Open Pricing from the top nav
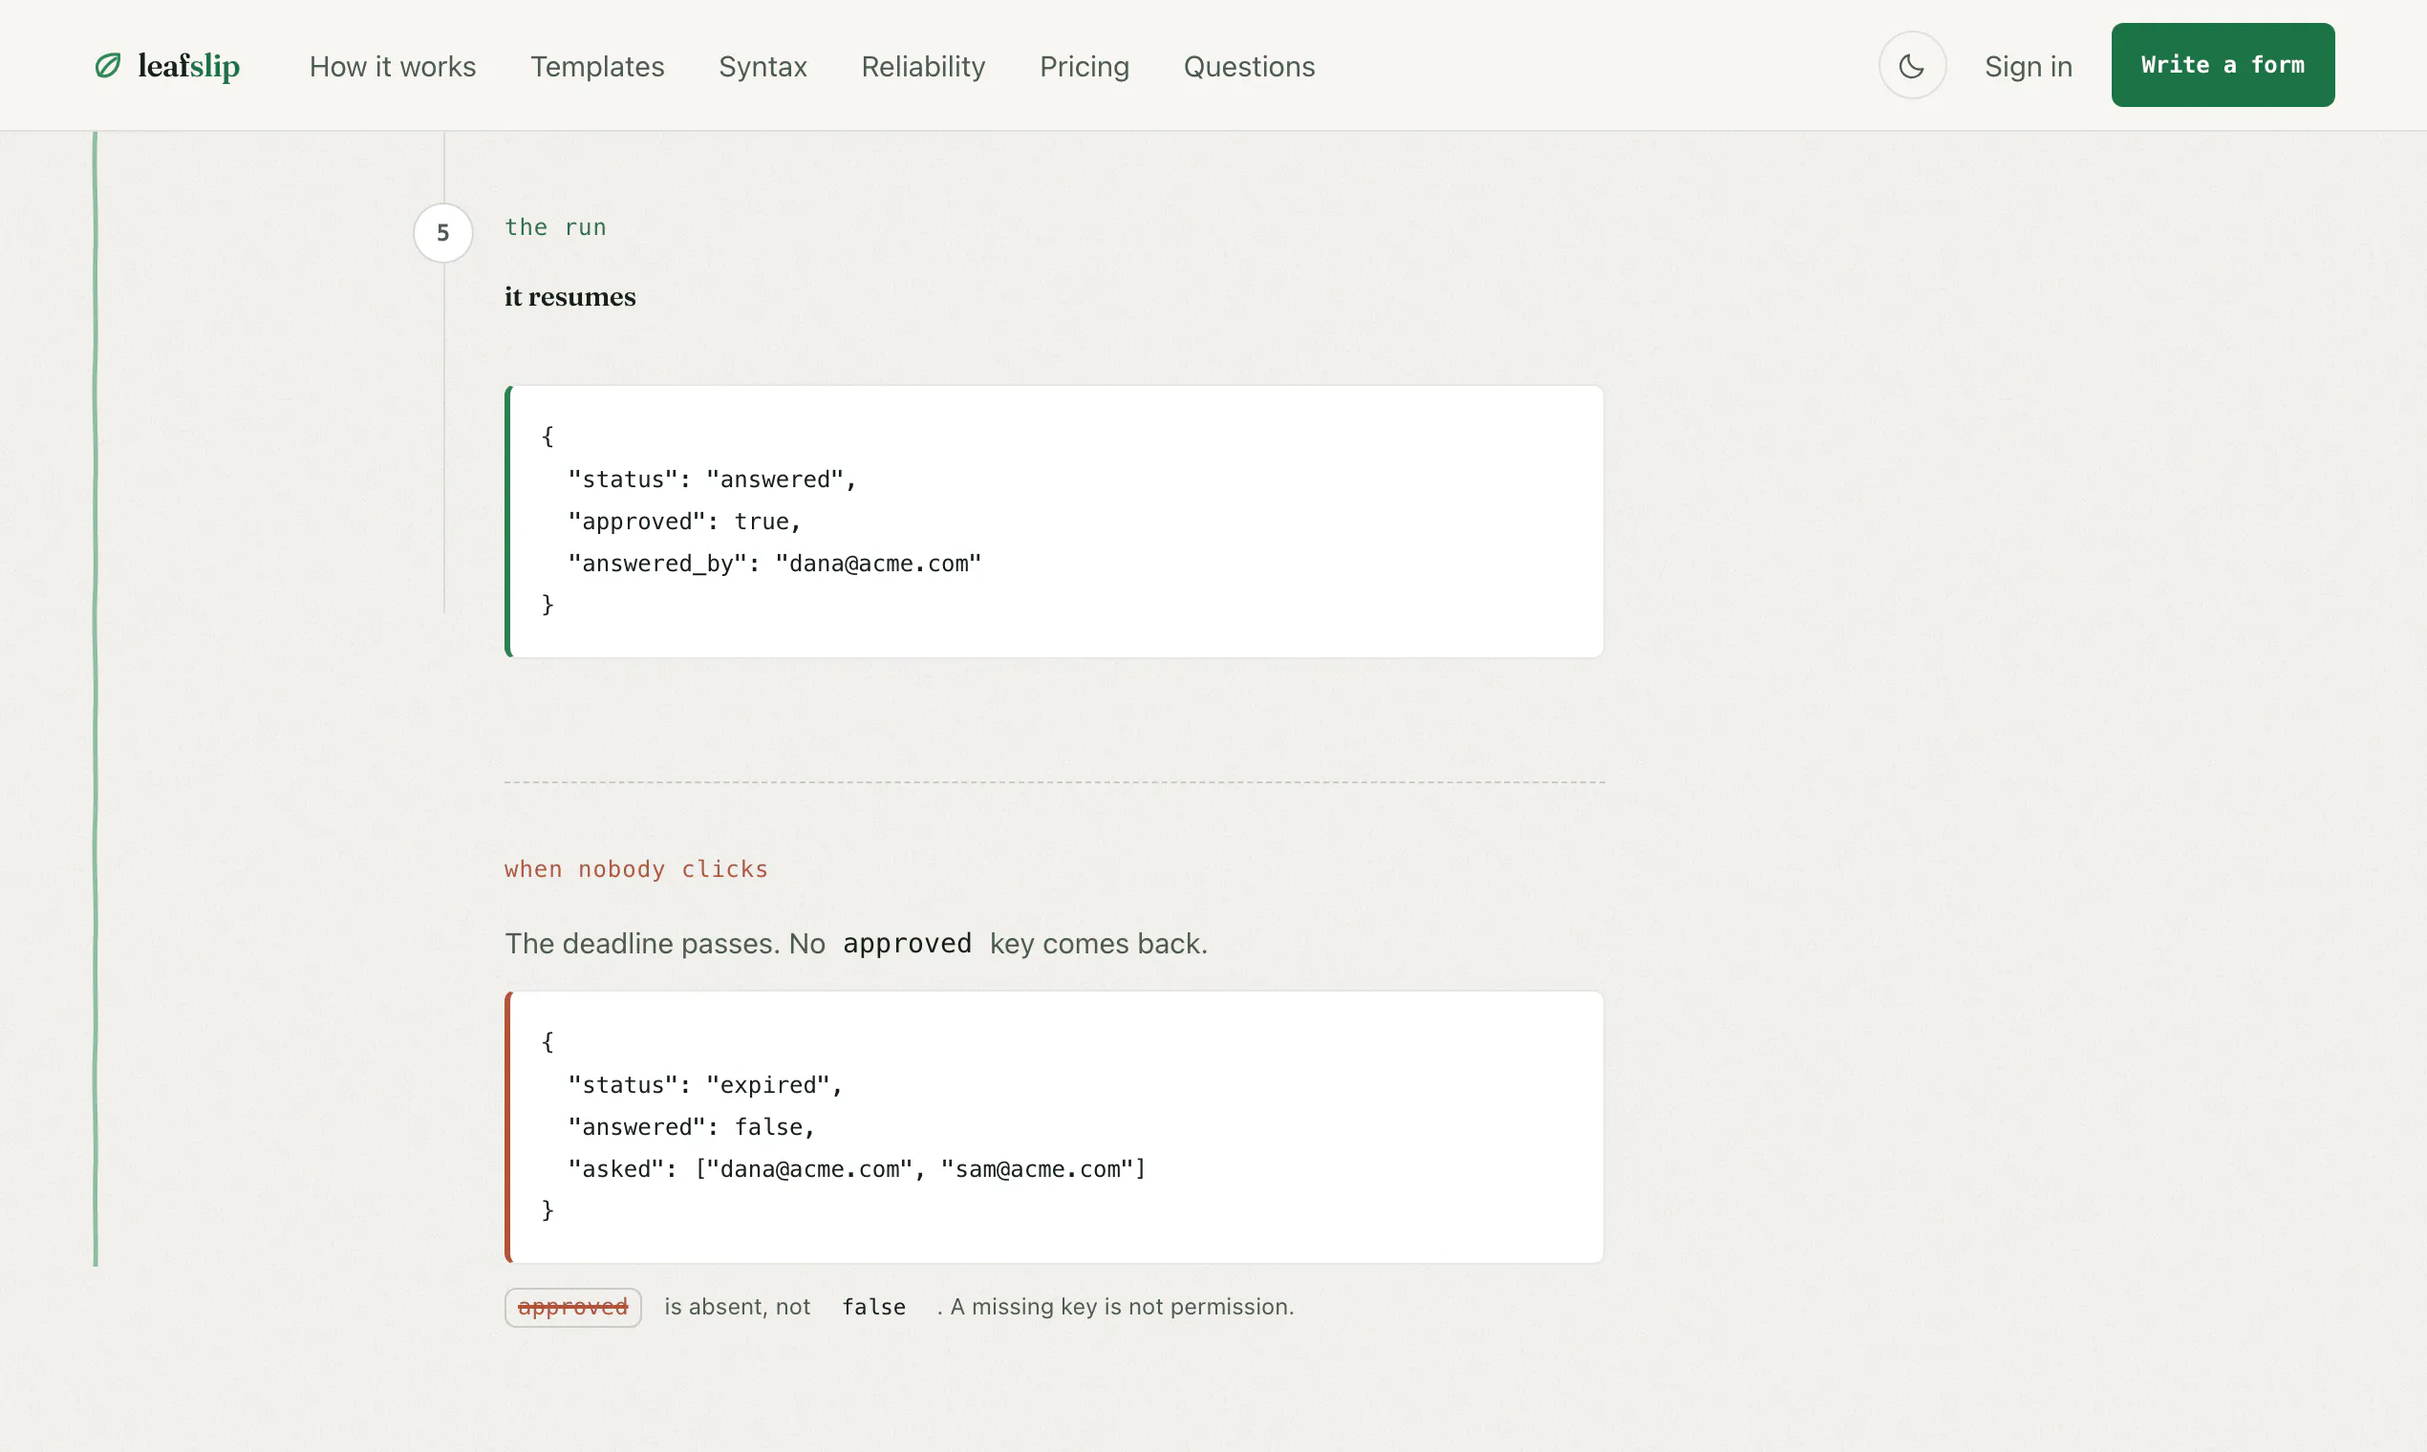This screenshot has height=1452, width=2427. click(1085, 67)
